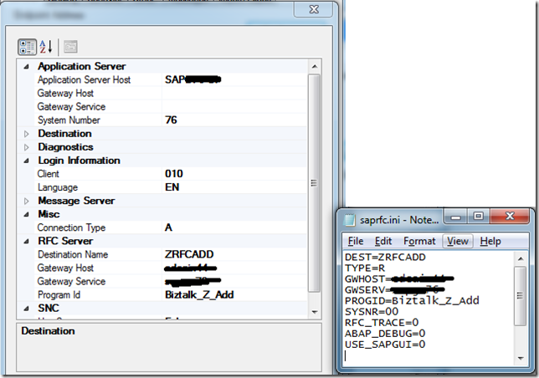
Task: Collapse the SNC category
Action: pos(27,309)
